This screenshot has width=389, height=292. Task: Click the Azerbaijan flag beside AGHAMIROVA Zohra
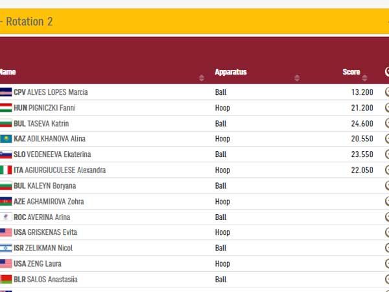(x=6, y=201)
